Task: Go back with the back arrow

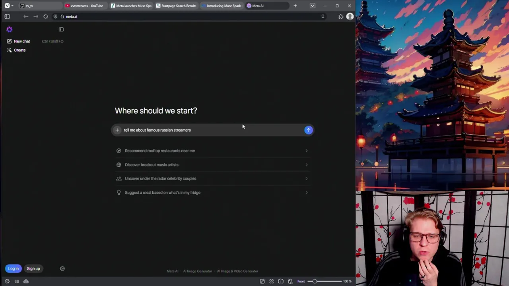Action: pyautogui.click(x=26, y=17)
